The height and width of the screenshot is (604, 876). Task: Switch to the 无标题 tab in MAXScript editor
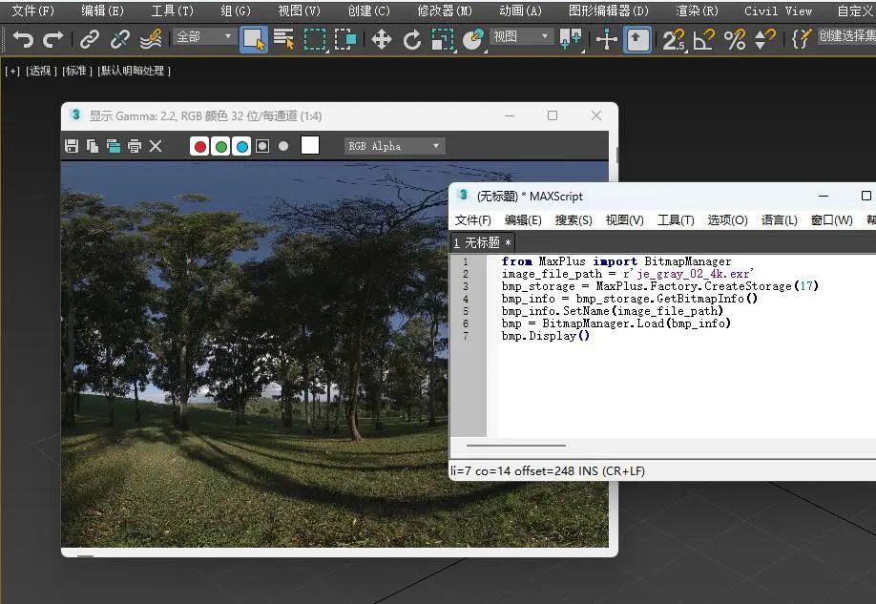click(x=481, y=242)
